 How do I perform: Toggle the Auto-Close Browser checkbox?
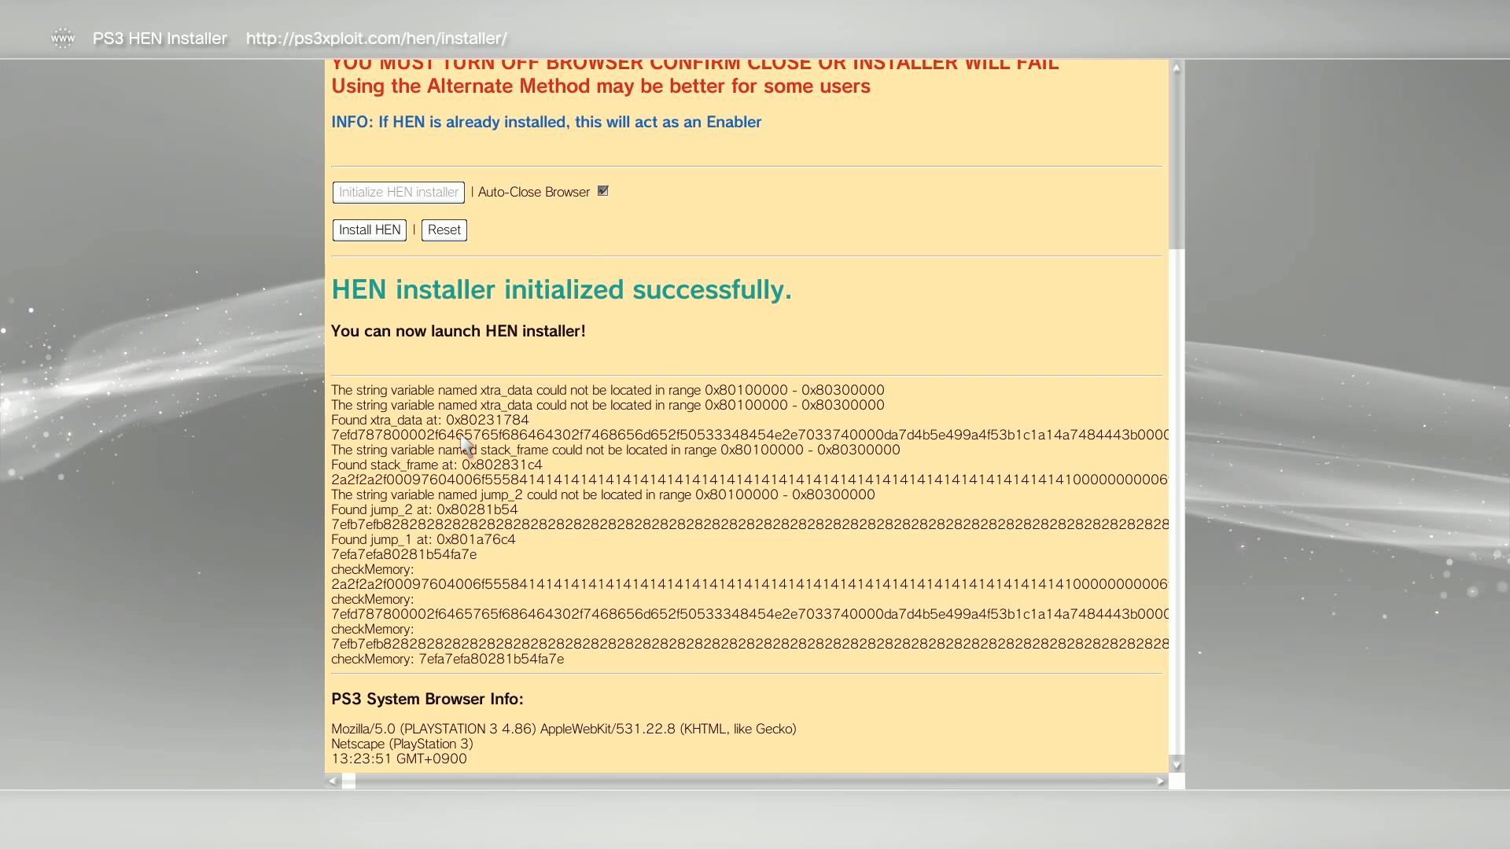click(x=603, y=191)
